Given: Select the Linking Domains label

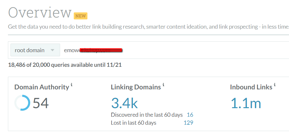Looking at the screenshot, I should click(136, 87).
